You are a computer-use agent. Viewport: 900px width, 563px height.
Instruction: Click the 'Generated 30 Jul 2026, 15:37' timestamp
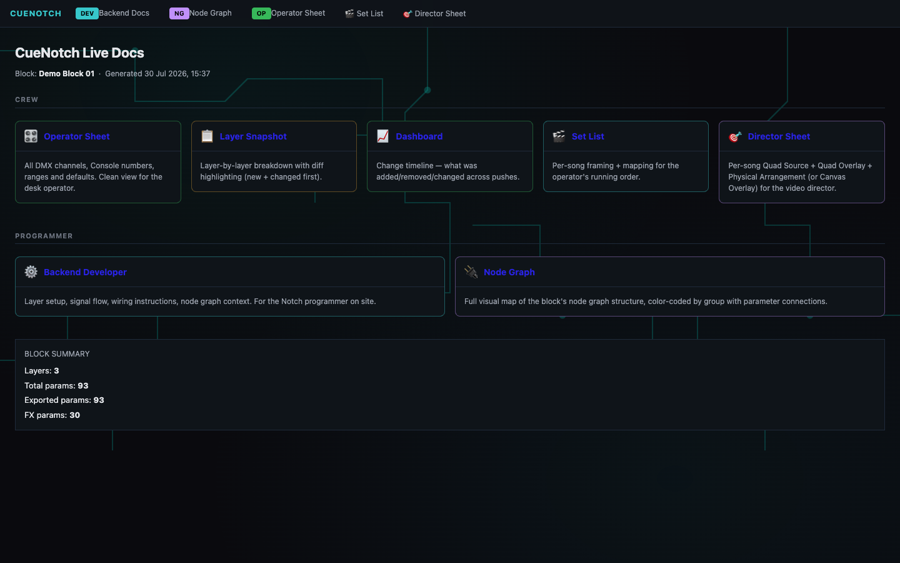(x=157, y=74)
